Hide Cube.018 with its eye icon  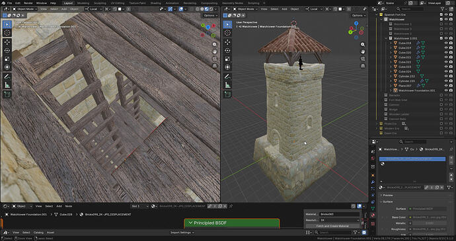(446, 43)
